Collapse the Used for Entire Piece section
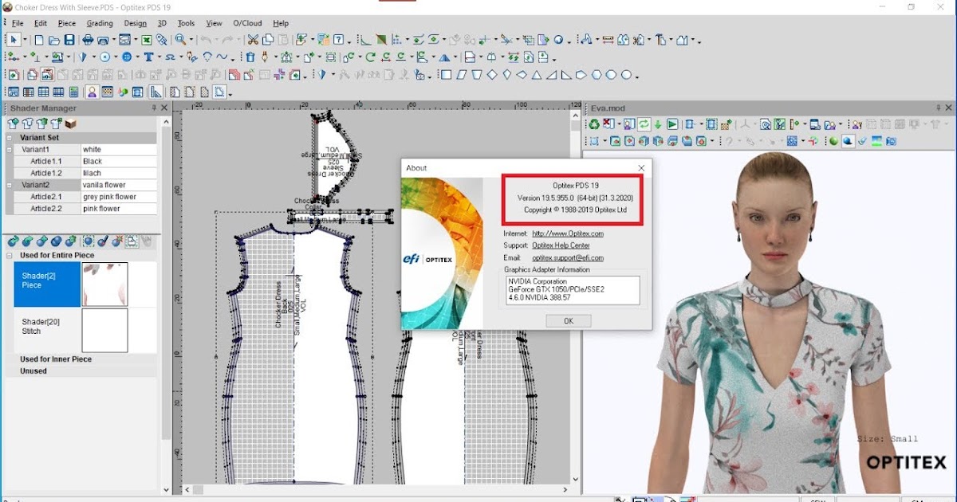Viewport: 957px width, 502px height. point(8,255)
